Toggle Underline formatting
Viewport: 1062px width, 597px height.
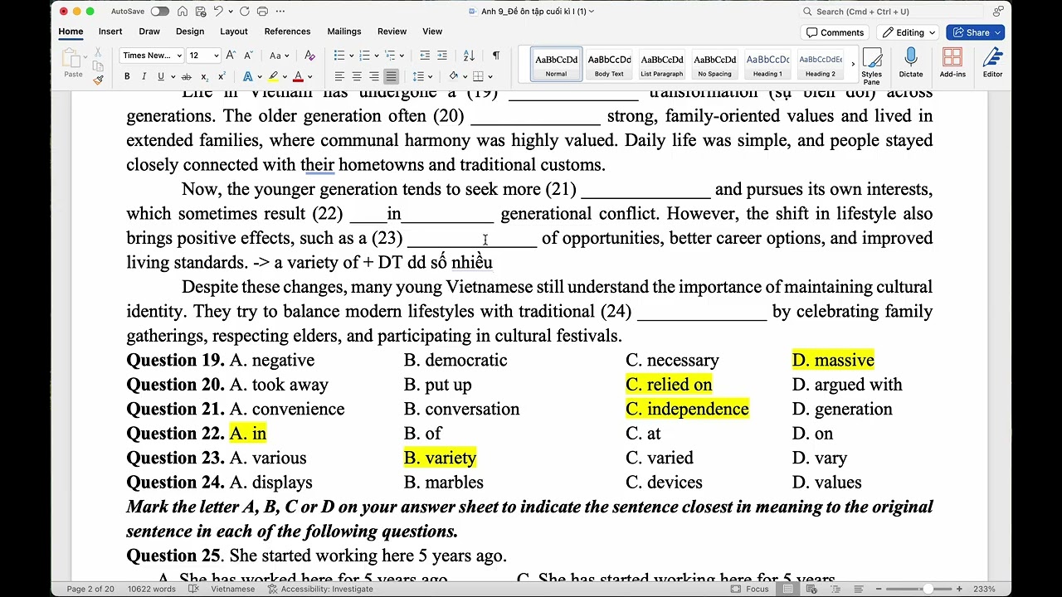(161, 77)
